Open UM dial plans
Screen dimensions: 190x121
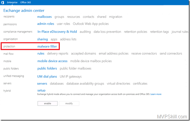click(x=47, y=76)
